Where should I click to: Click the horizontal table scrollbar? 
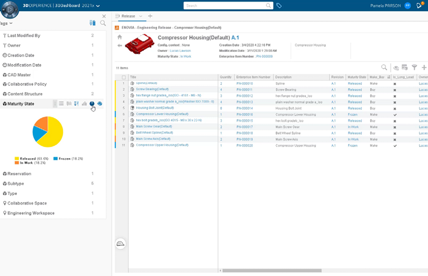272,271
